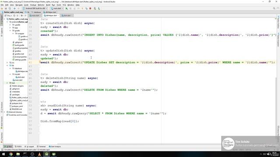Open the Build menu

pyautogui.click(x=48, y=5)
